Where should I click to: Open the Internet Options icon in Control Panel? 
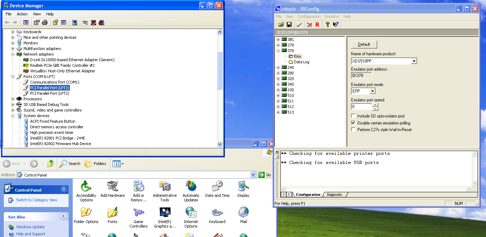point(191,217)
